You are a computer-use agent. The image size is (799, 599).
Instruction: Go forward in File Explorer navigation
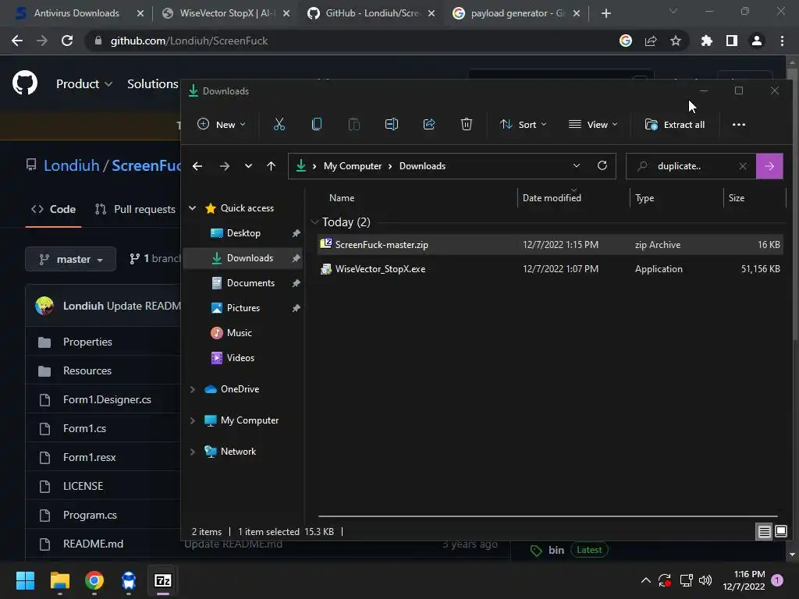tap(224, 166)
